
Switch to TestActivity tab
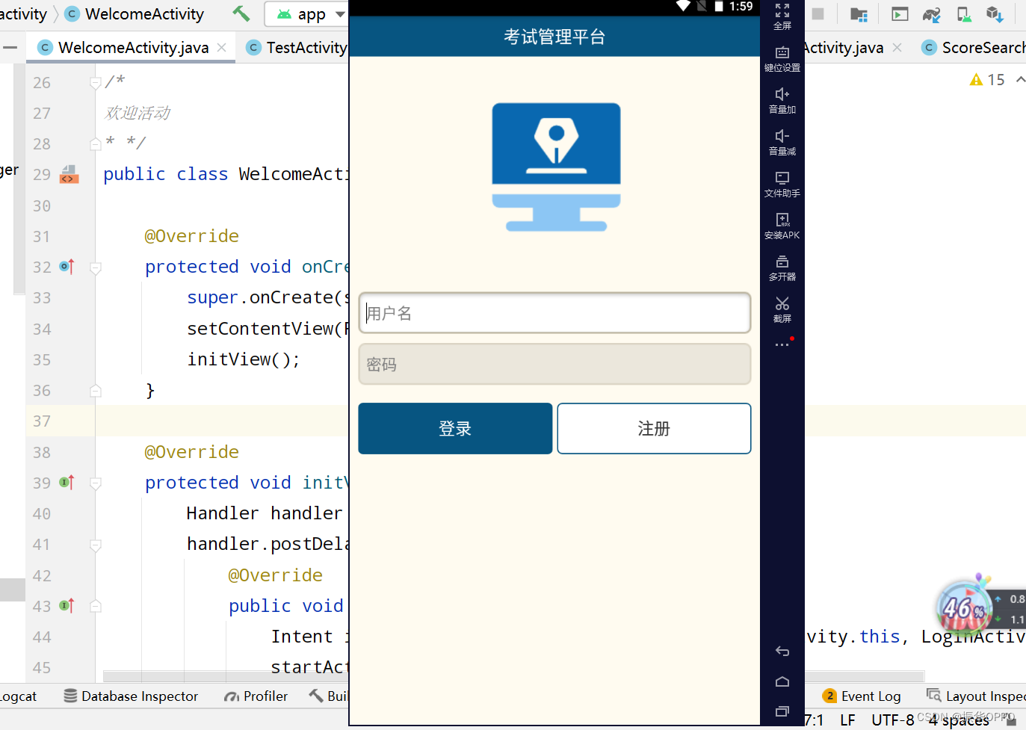[297, 48]
